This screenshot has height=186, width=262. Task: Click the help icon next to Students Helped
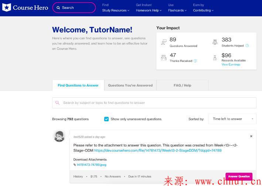tap(247, 45)
